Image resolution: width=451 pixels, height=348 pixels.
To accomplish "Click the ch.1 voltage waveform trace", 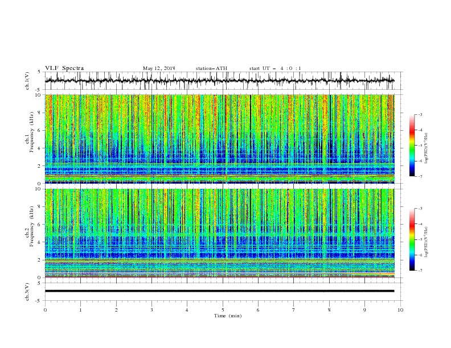I will click(x=220, y=81).
